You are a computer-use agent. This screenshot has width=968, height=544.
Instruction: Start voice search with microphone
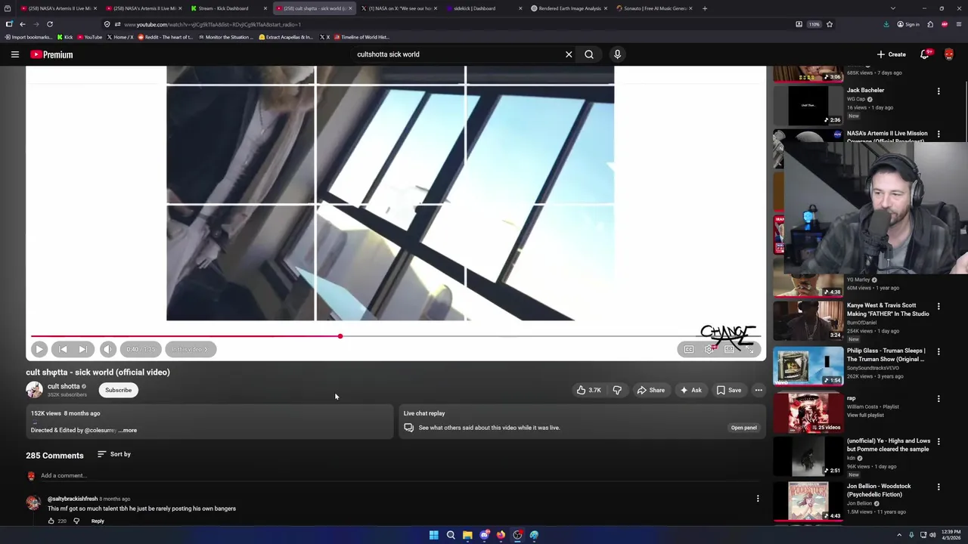coord(617,54)
